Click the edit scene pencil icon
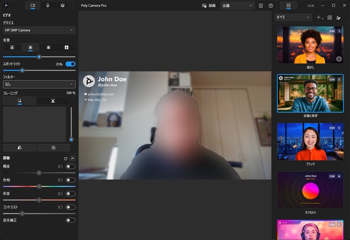Screen dimensions: 350x240 click(338, 17)
